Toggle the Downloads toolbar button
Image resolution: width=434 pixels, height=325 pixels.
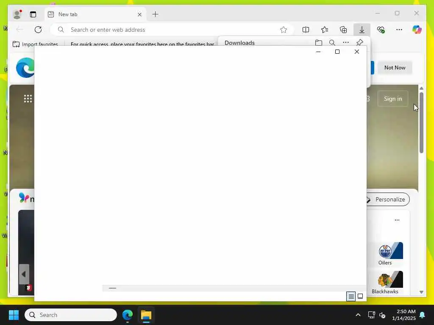(362, 30)
